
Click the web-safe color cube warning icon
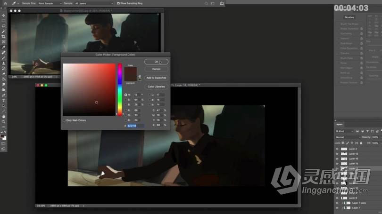coord(140,77)
